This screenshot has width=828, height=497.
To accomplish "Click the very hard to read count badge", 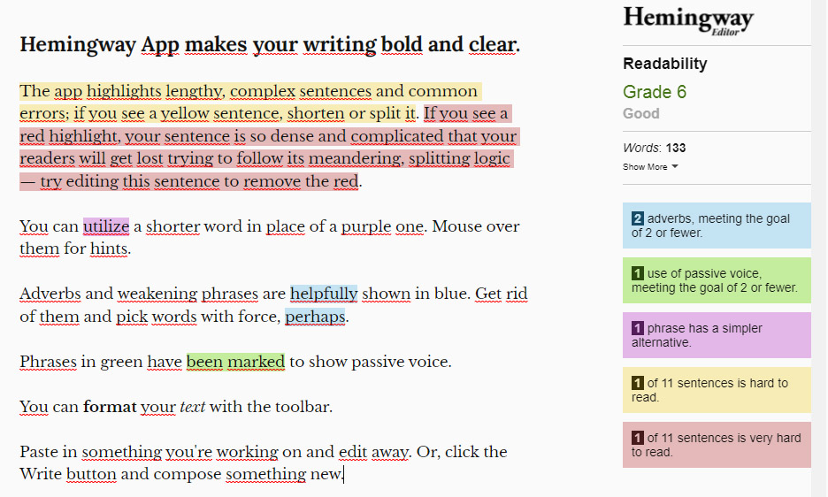I will (638, 438).
